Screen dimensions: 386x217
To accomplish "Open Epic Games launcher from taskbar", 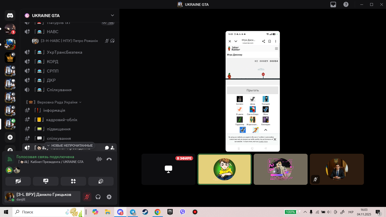I will pos(170,212).
